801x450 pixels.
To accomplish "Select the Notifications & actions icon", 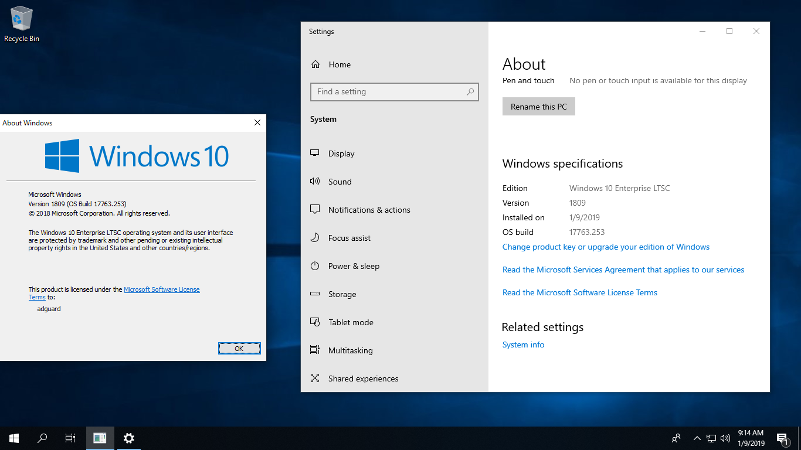I will click(315, 210).
